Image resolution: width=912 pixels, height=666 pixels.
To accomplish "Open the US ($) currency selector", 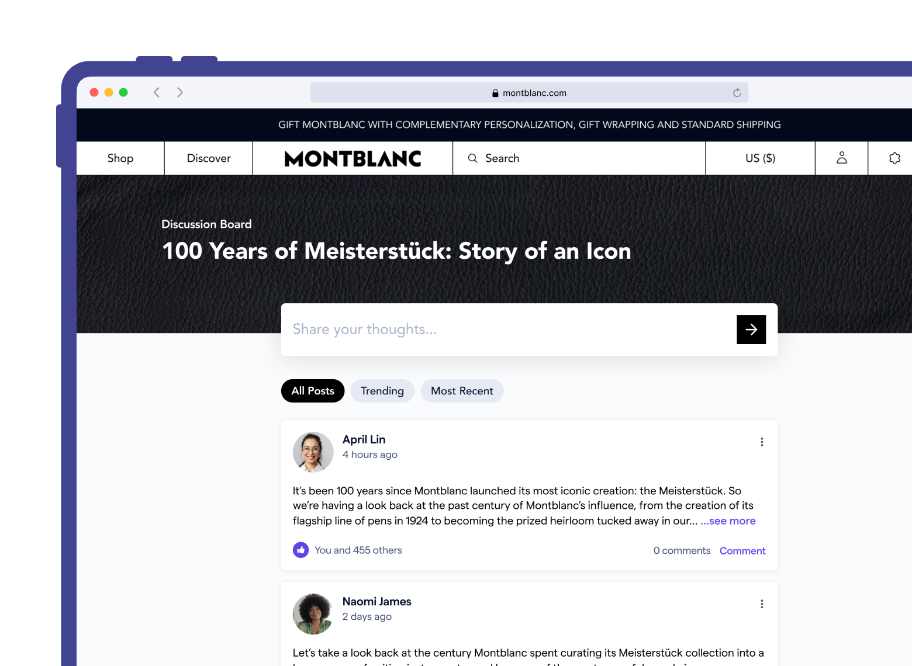I will [760, 158].
